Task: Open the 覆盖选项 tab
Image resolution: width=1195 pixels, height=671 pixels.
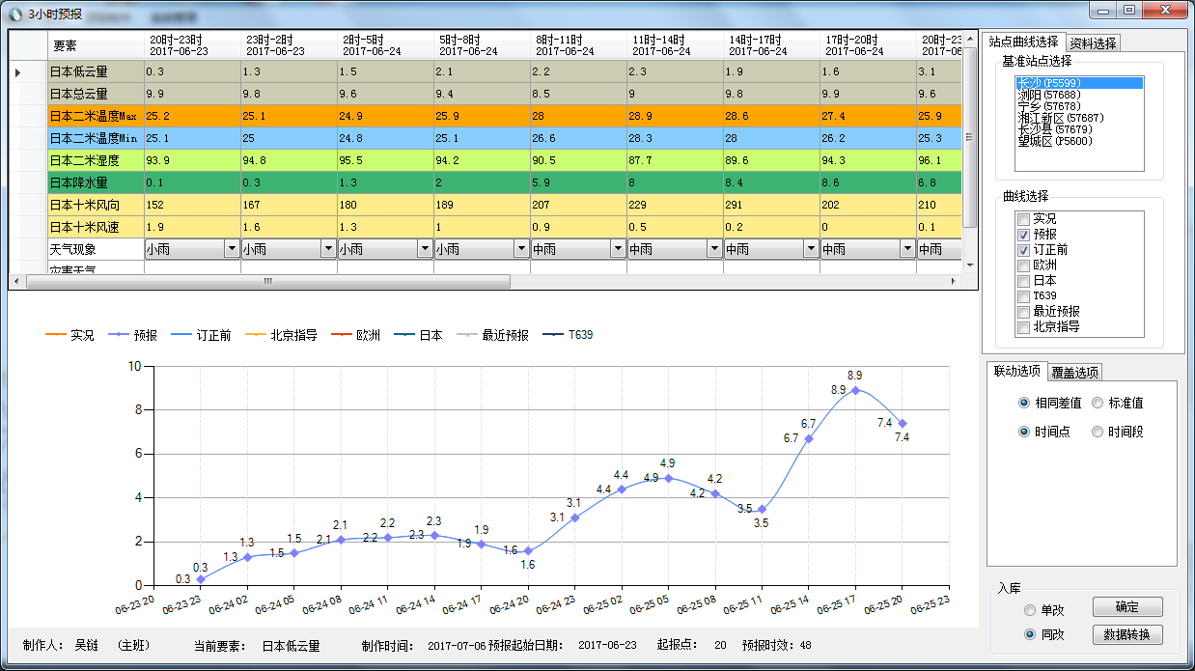Action: click(1074, 373)
